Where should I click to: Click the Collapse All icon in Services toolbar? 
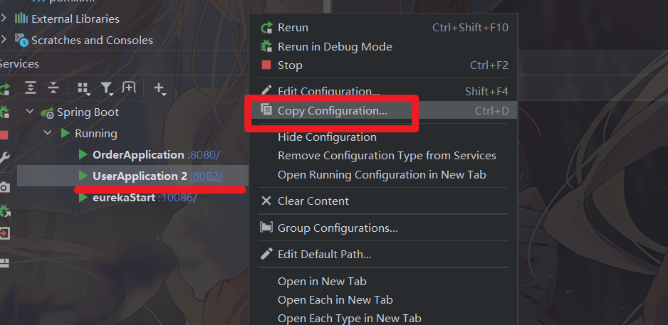[53, 87]
